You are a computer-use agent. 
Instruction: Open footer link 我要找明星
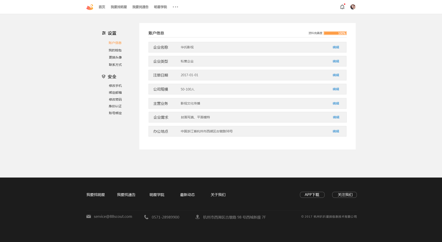click(x=96, y=195)
